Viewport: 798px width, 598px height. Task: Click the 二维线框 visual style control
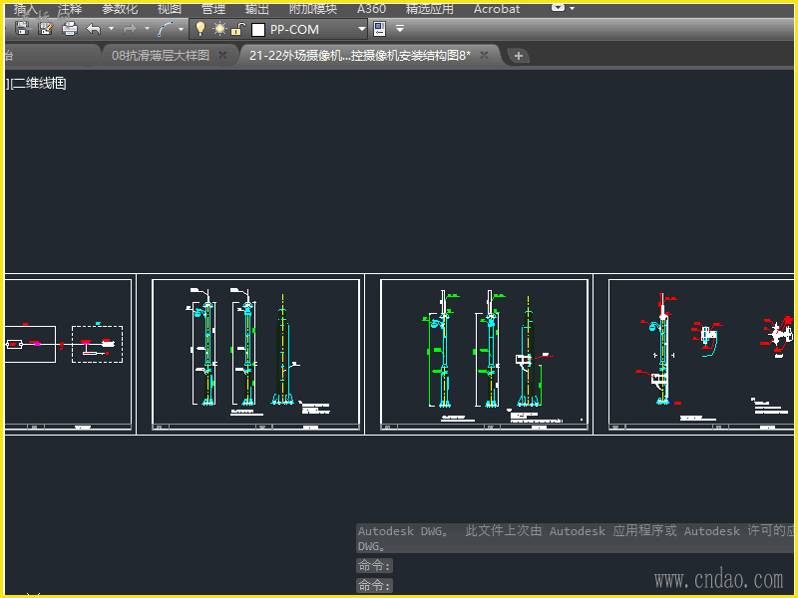click(x=38, y=83)
